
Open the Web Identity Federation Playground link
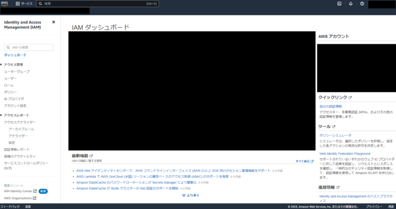[345, 154]
